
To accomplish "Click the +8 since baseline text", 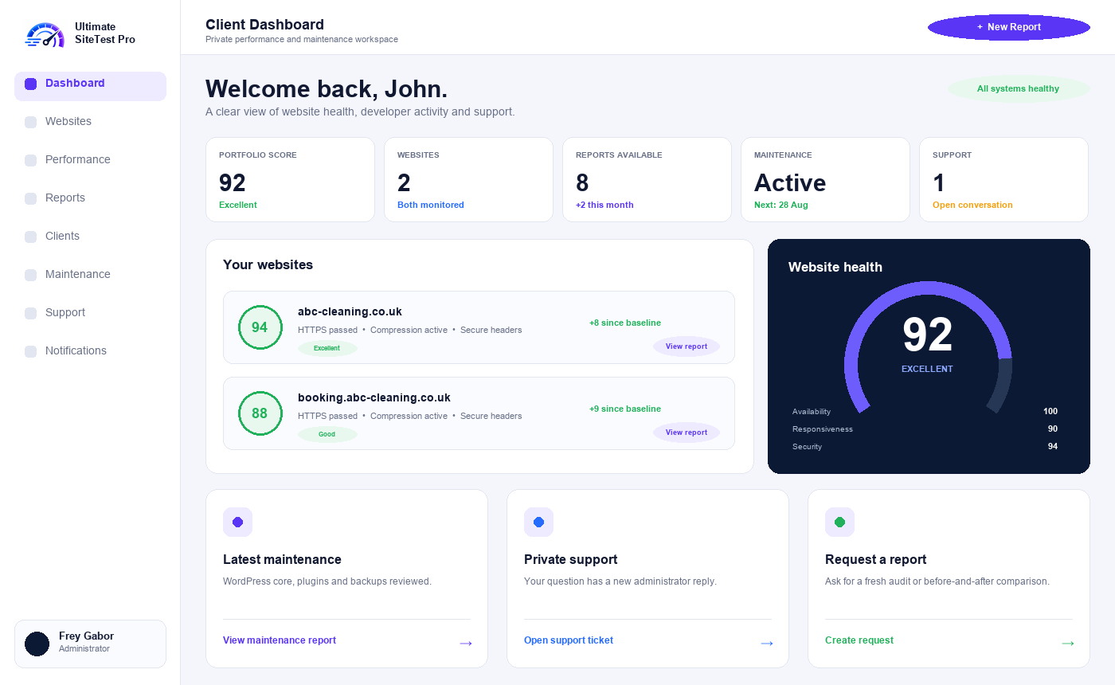I will coord(625,323).
